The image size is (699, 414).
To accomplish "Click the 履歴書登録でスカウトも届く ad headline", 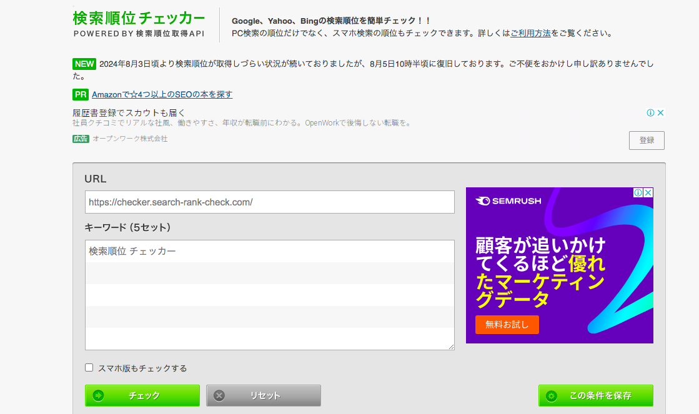I will point(129,113).
